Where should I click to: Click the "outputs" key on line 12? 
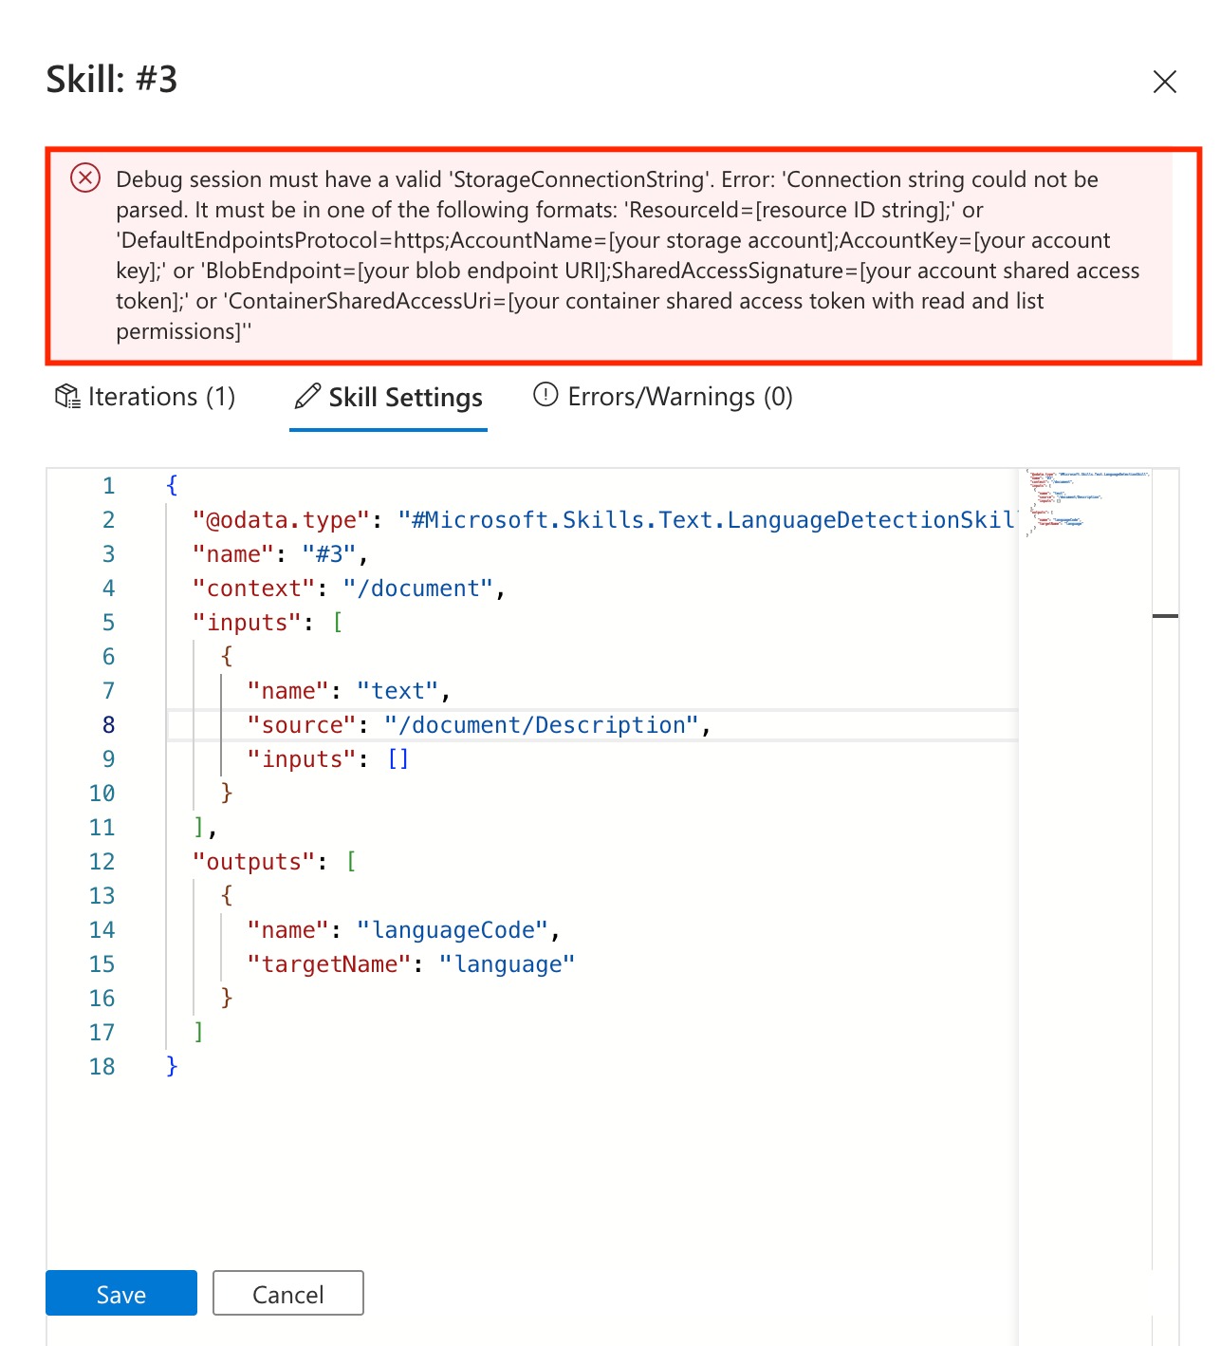coord(253,862)
